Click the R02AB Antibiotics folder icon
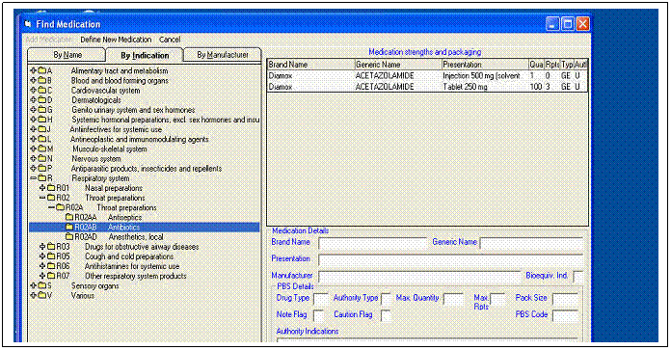This screenshot has width=671, height=350. pyautogui.click(x=69, y=228)
